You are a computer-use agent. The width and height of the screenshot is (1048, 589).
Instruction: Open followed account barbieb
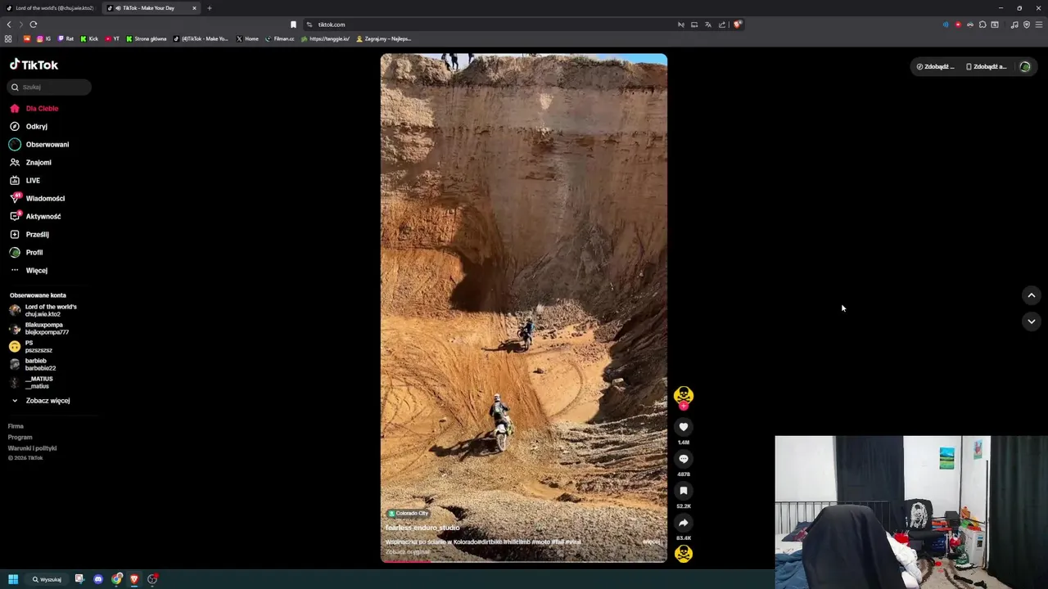[x=33, y=364]
